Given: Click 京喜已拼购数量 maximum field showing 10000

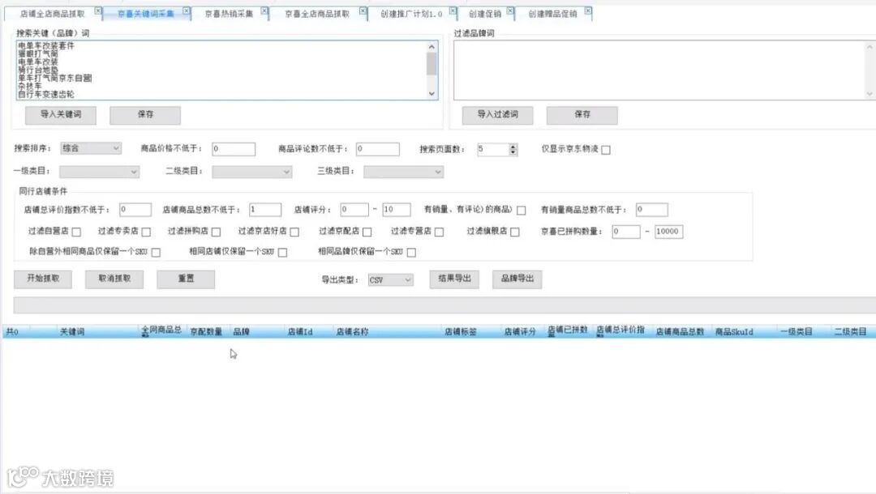Looking at the screenshot, I should tap(668, 232).
